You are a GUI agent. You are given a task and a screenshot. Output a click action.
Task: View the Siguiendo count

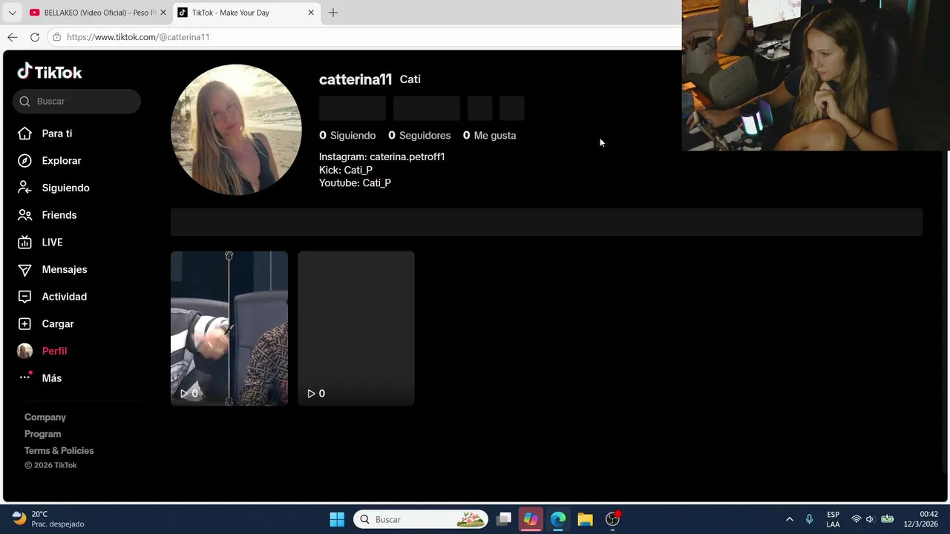(347, 136)
